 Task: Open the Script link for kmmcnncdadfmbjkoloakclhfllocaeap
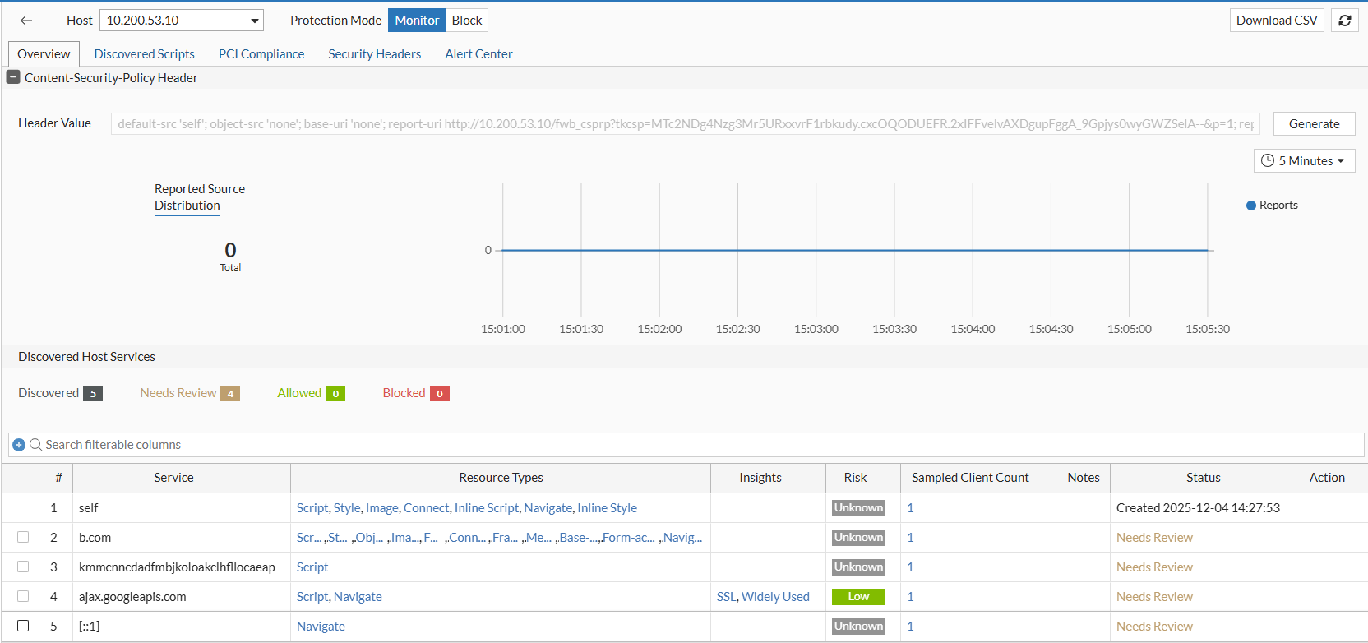click(312, 567)
